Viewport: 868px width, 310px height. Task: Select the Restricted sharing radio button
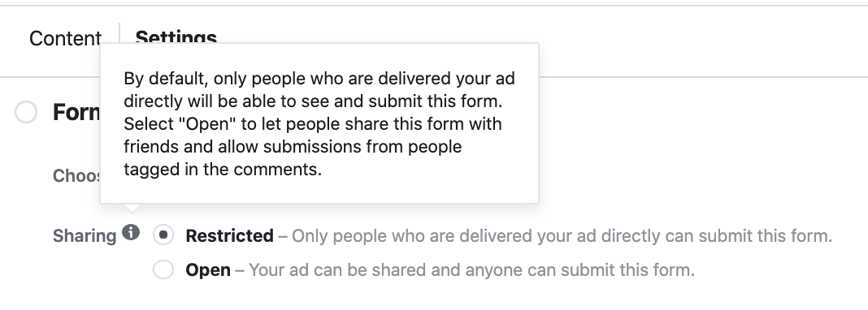coord(163,235)
